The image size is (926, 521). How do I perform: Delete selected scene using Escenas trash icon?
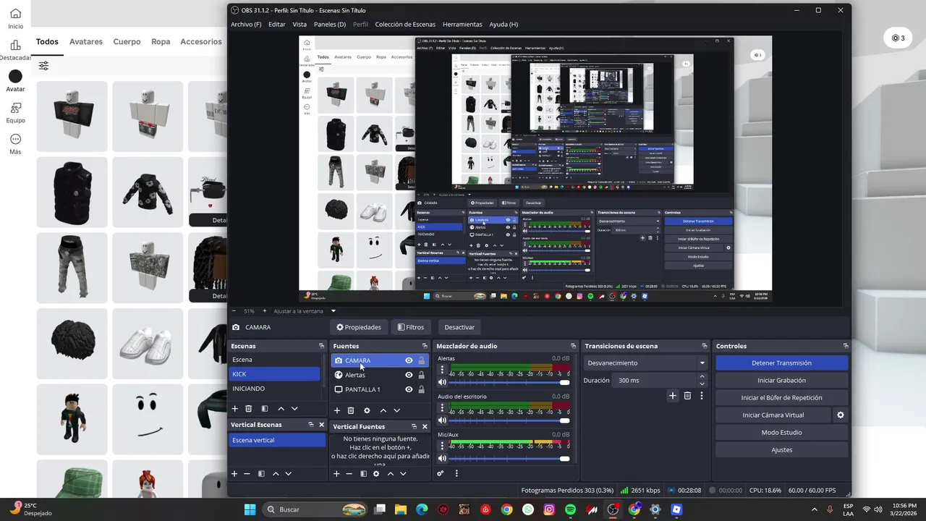249,409
